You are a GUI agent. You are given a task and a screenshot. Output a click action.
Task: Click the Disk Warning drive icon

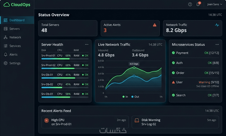pyautogui.click(x=137, y=120)
